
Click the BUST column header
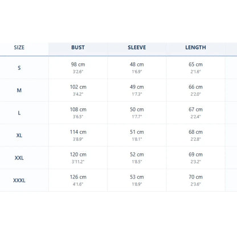tap(78, 47)
